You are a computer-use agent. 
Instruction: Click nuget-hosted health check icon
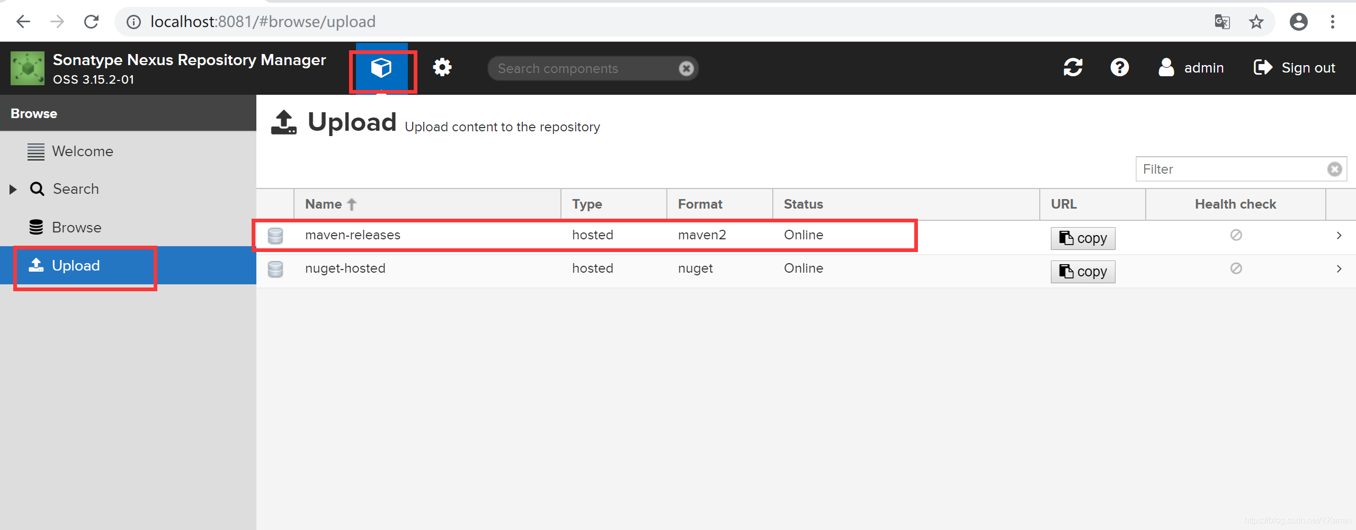(1236, 268)
